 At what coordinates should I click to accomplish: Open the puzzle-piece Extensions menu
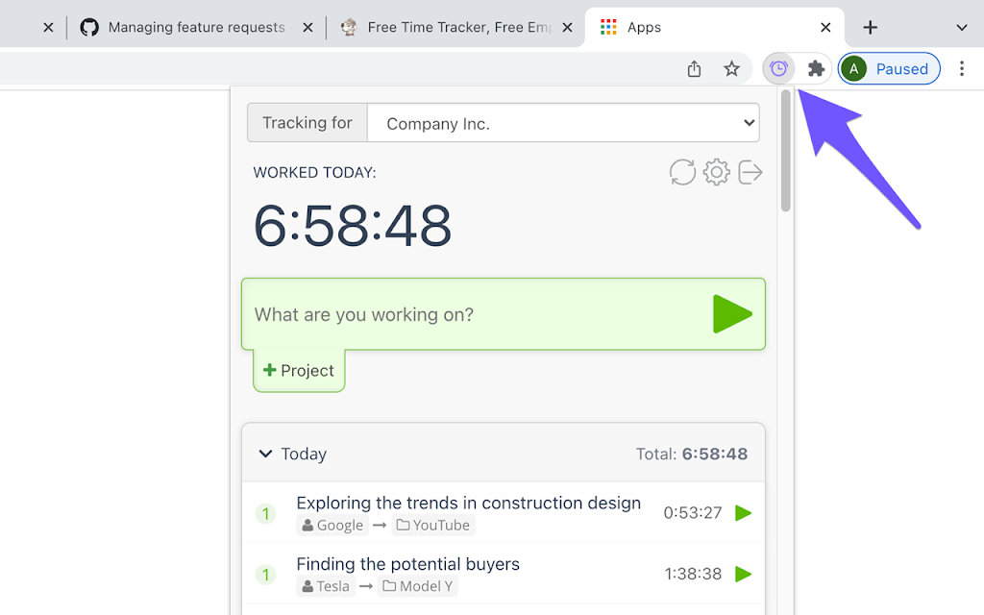tap(816, 68)
